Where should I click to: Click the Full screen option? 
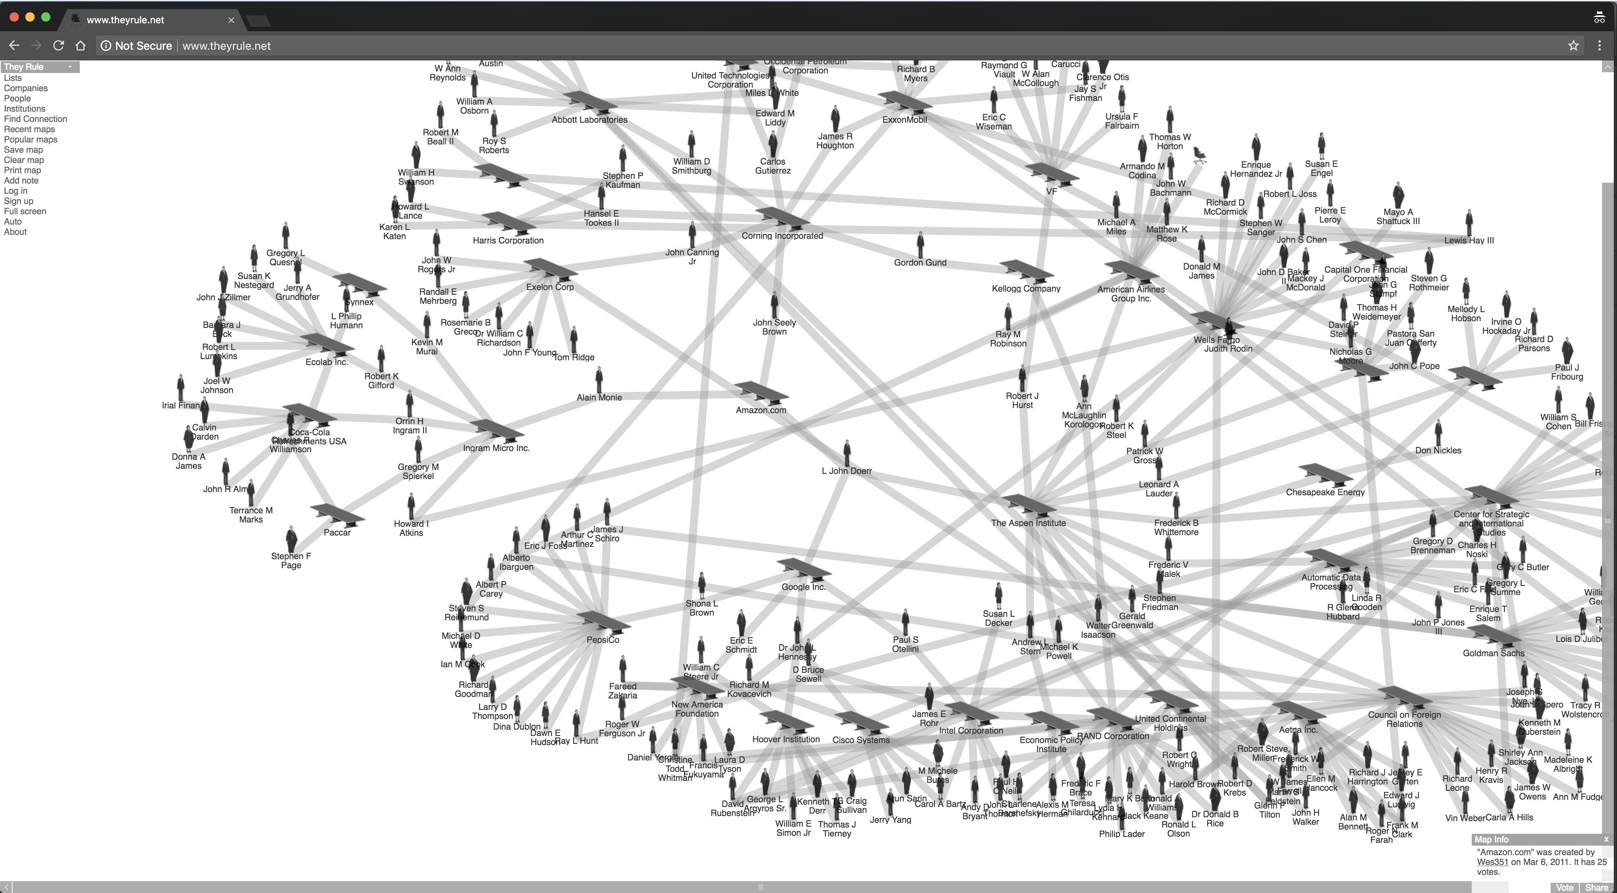(x=24, y=211)
